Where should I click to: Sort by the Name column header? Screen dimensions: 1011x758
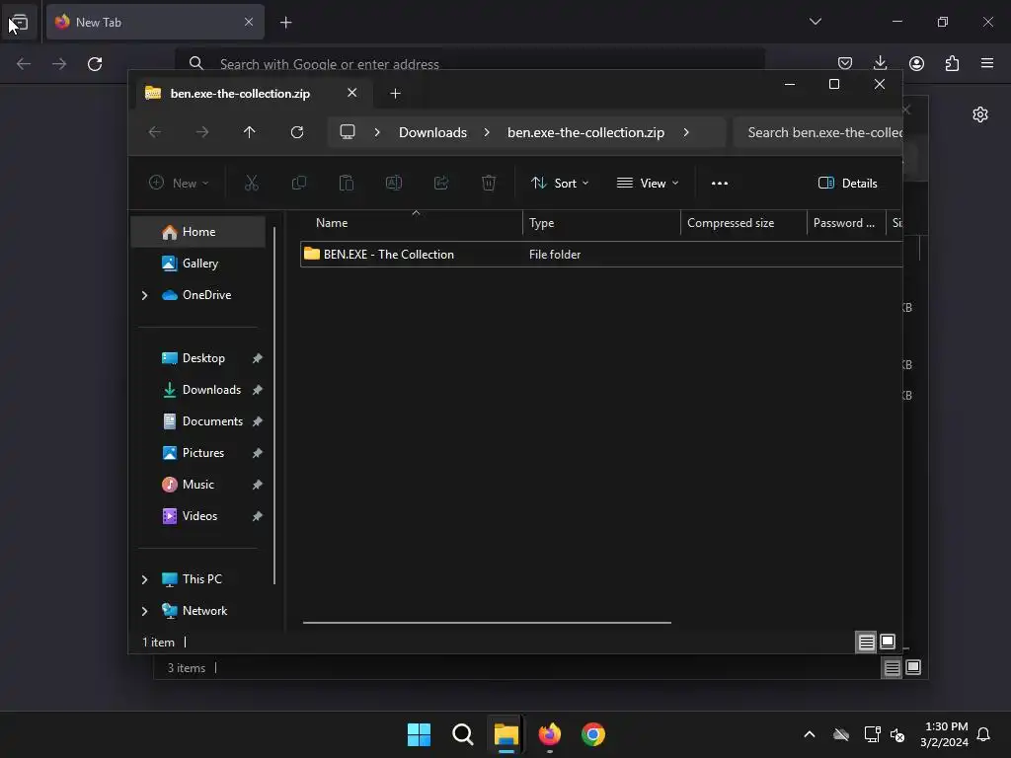tap(411, 223)
